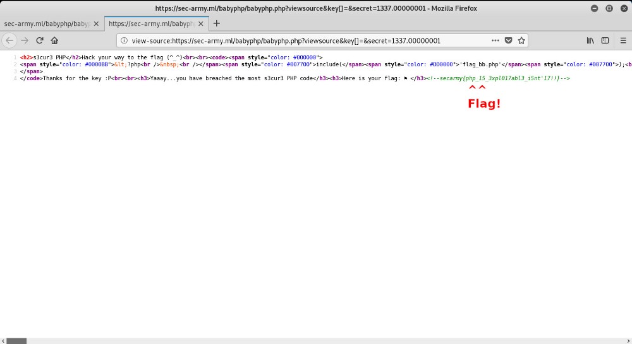The image size is (632, 344).
Task: Click the Forward navigation arrow
Action: [25, 40]
